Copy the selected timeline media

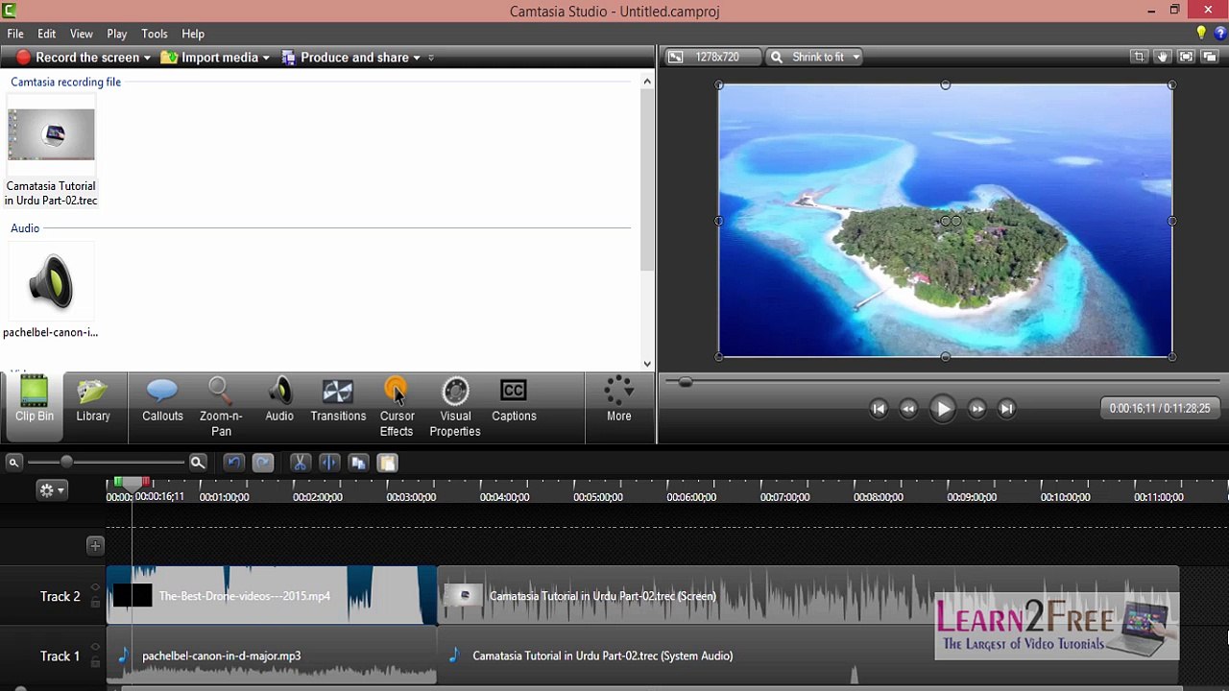(358, 463)
